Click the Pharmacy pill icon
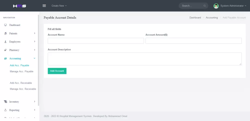This screenshot has height=121, width=250. (x=5, y=50)
